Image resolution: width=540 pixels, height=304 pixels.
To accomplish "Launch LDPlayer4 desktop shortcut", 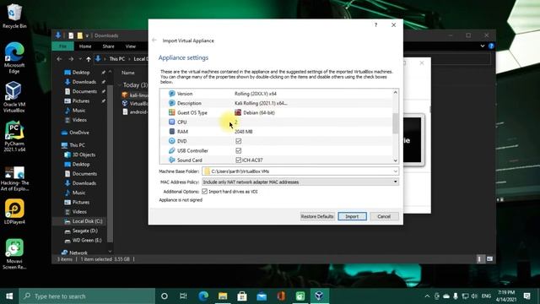I will tap(14, 212).
